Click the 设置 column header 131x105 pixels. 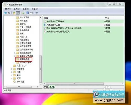click(x=46, y=18)
